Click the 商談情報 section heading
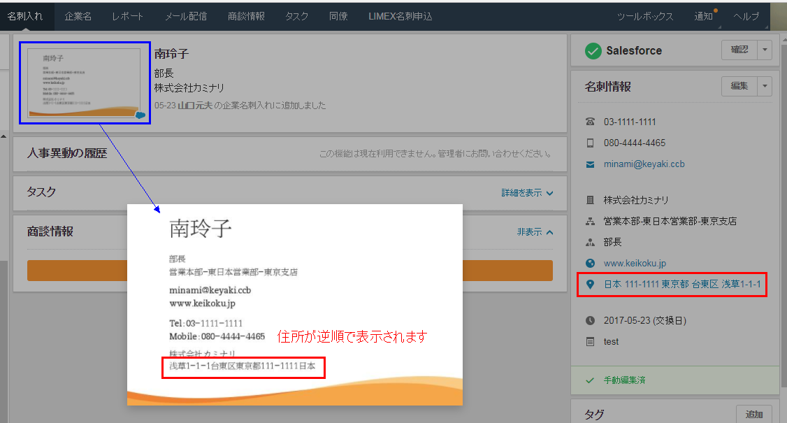Viewport: 787px width, 423px height. click(x=50, y=231)
